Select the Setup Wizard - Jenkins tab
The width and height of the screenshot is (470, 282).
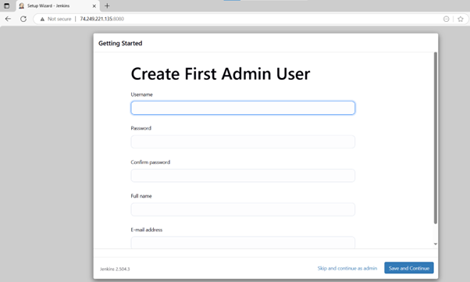pos(57,5)
